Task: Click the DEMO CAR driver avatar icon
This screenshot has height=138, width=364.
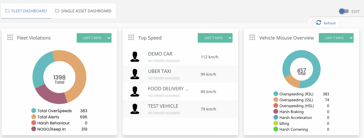Action: (135, 56)
